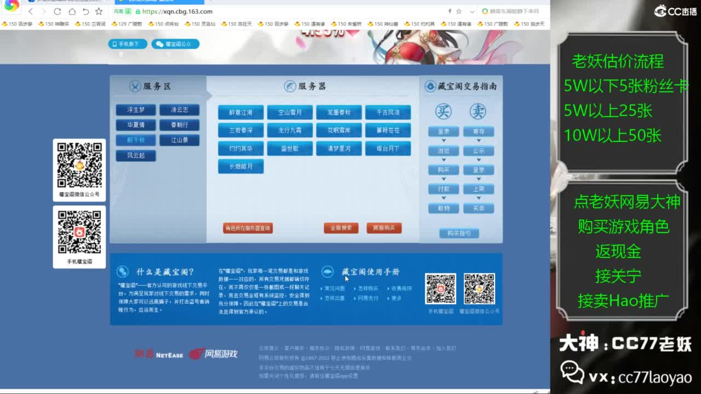Click the NetEase logo in the footer

[x=159, y=354]
